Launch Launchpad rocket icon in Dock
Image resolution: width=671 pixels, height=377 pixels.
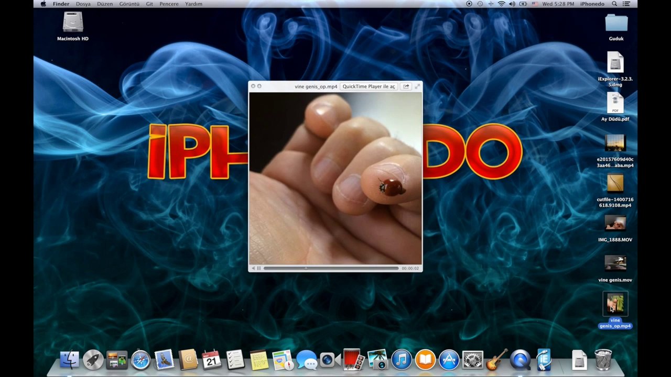93,360
